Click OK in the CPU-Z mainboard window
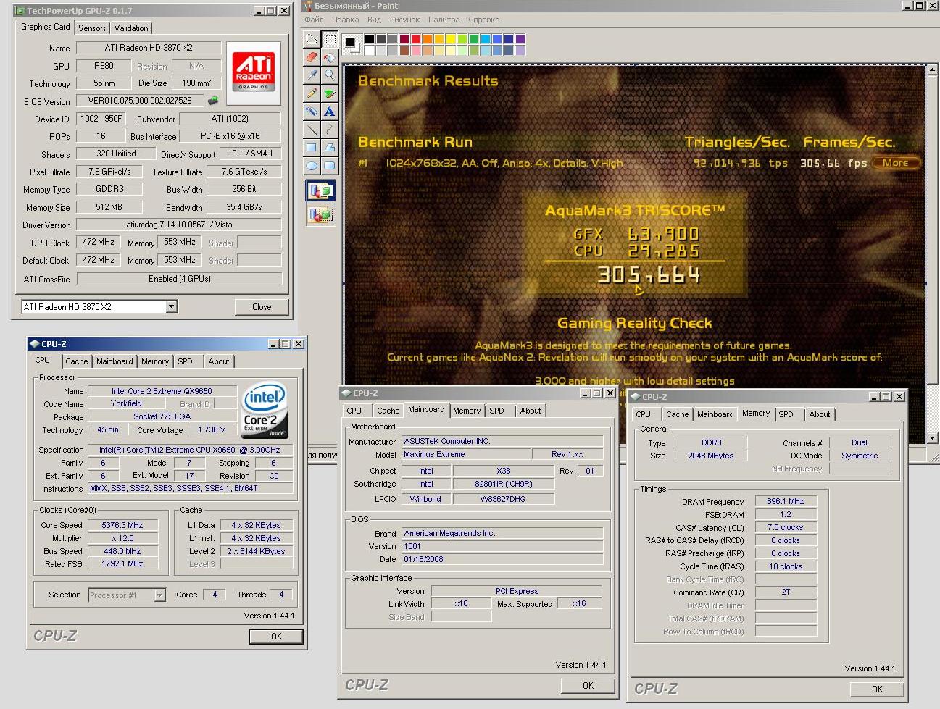 click(588, 686)
